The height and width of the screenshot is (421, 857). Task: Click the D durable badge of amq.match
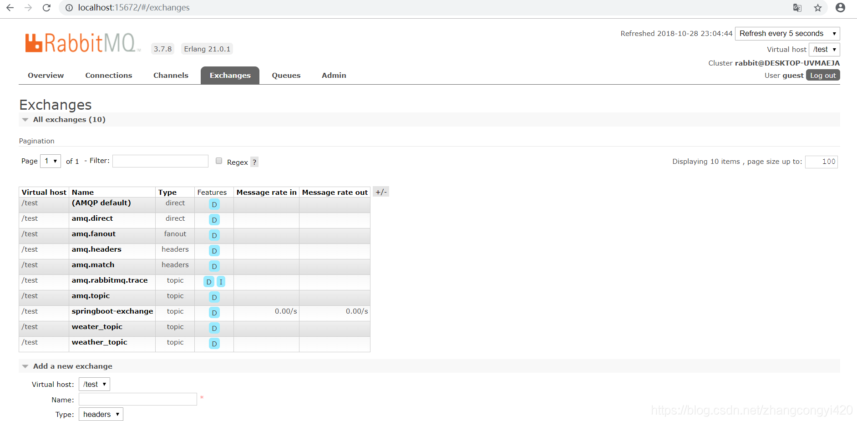coord(214,266)
